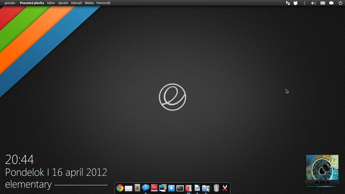Open the contacts address book dock icon
This screenshot has width=345, height=194.
pos(137,188)
